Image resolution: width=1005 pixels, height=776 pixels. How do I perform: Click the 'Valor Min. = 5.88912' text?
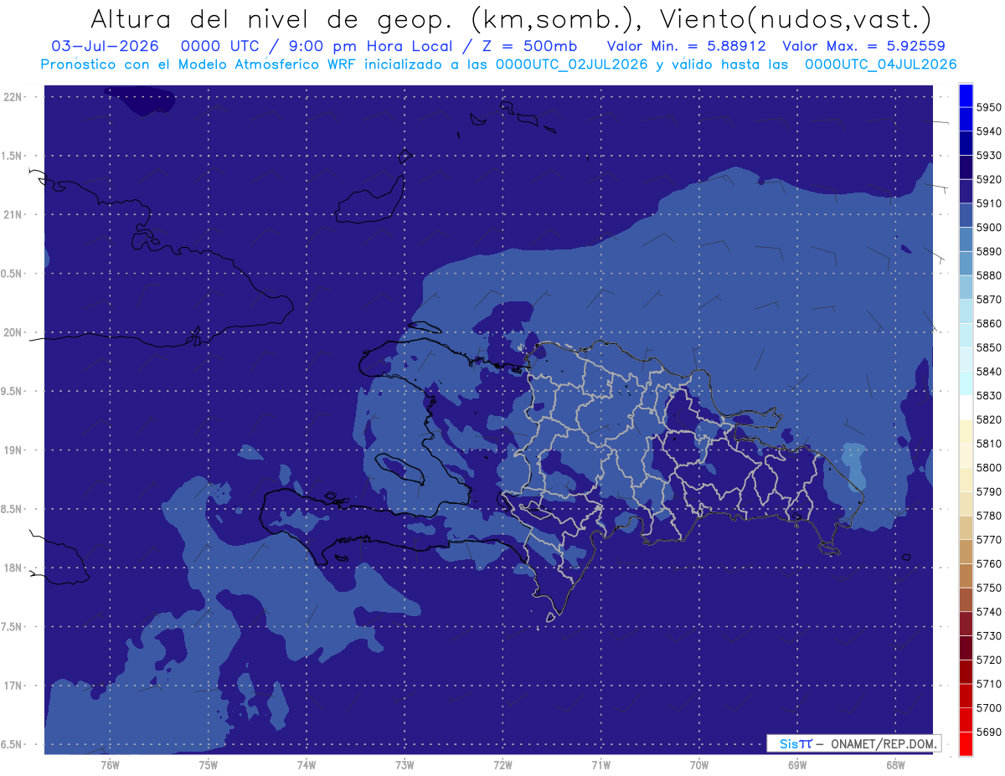click(x=687, y=46)
